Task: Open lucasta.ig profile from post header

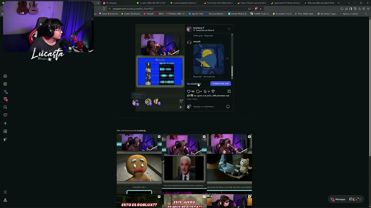Action: point(198,28)
